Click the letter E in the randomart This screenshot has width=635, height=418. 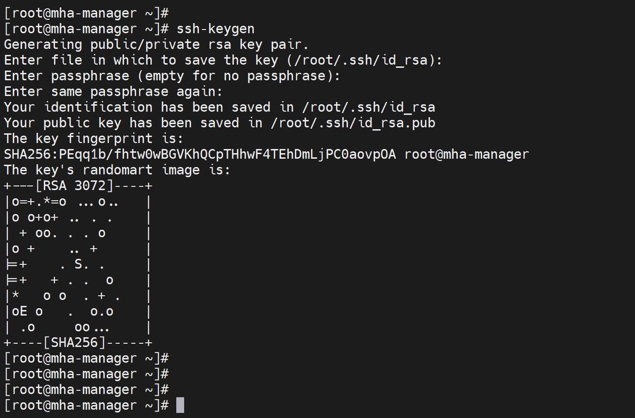click(23, 311)
